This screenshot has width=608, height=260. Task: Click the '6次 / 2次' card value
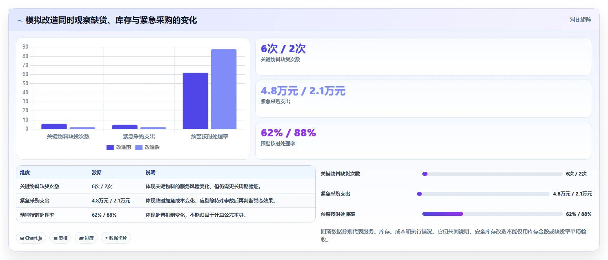[283, 49]
